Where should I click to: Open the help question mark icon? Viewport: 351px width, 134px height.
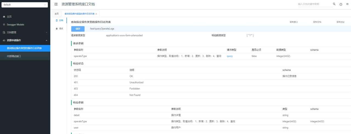coord(341,4)
